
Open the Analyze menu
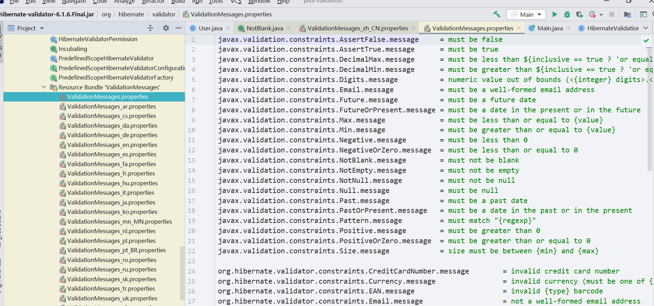[x=124, y=2]
